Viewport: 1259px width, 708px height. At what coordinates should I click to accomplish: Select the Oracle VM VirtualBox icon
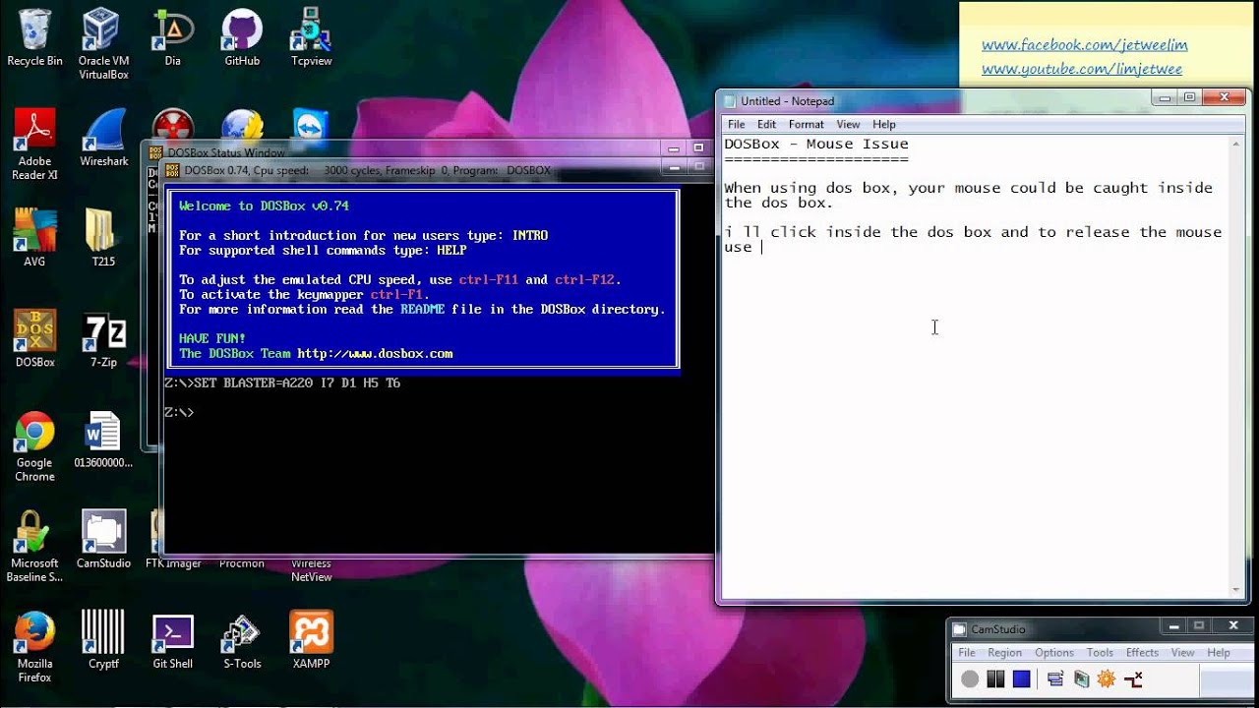103,43
